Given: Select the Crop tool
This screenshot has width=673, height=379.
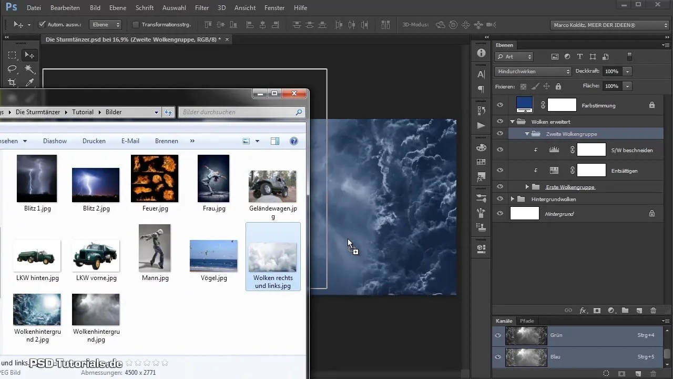Looking at the screenshot, I should point(12,83).
